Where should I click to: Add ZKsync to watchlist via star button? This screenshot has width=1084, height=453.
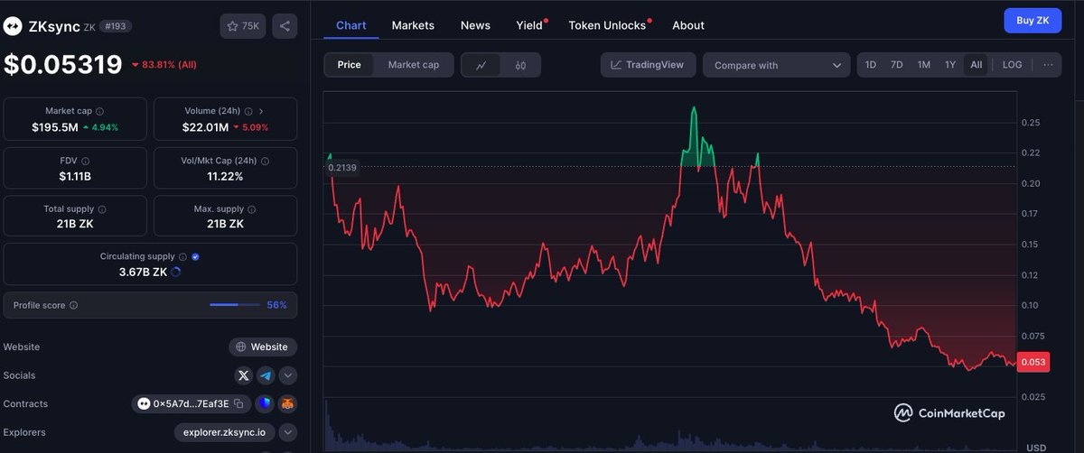click(243, 26)
